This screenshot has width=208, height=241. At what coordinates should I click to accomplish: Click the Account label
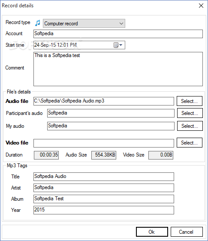coord(14,33)
